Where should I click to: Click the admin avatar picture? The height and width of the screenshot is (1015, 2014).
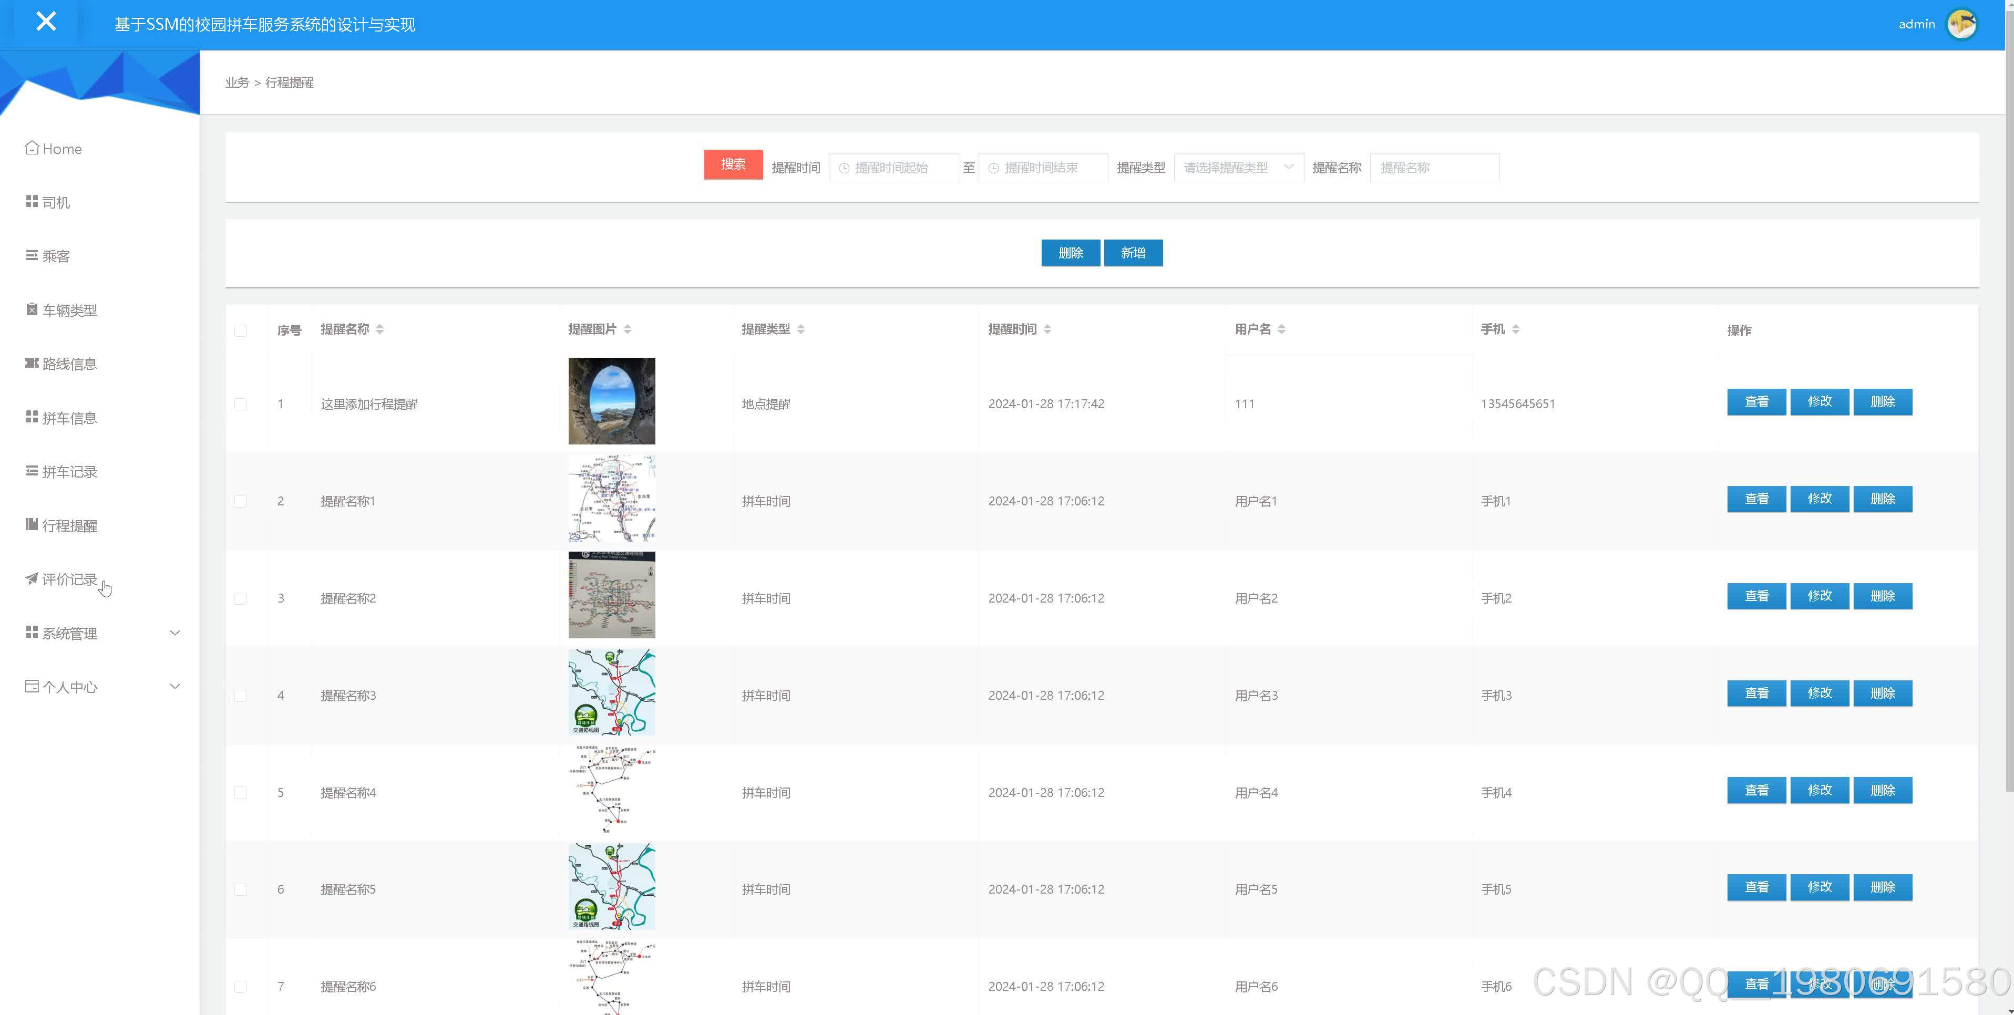pos(1961,24)
